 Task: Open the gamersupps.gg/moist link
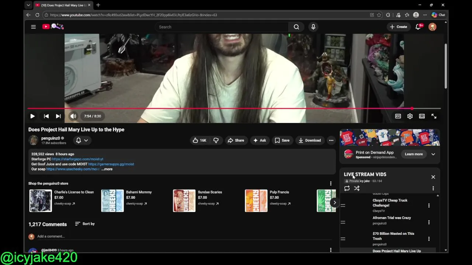111,164
